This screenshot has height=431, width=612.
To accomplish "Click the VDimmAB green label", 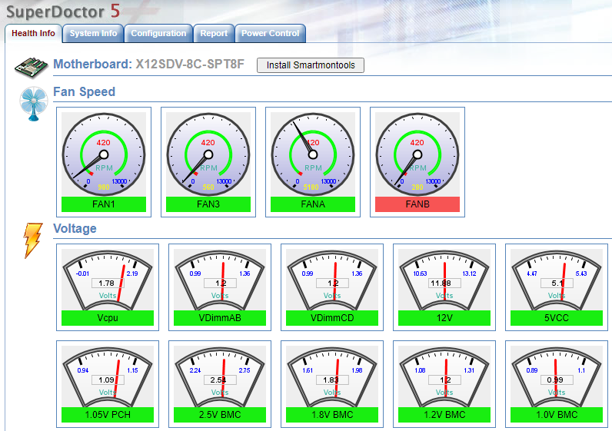I will pos(220,318).
